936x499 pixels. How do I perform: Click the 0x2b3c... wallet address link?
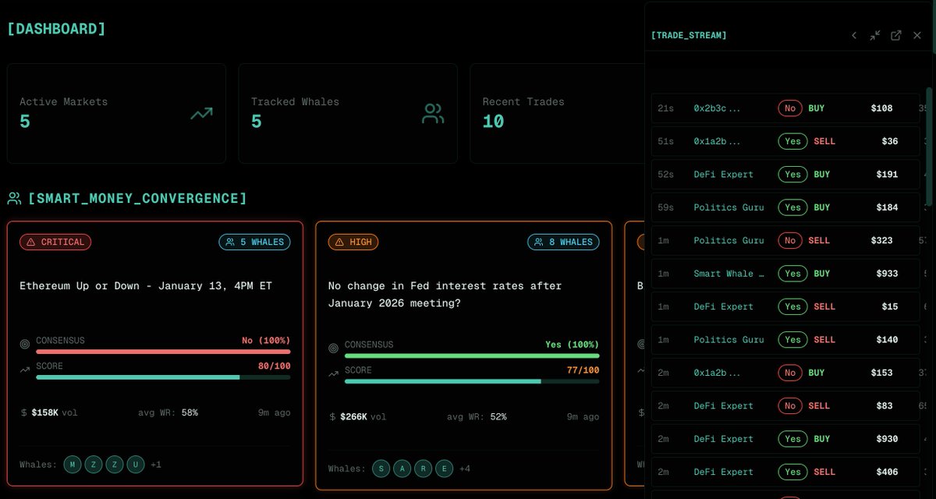(716, 108)
